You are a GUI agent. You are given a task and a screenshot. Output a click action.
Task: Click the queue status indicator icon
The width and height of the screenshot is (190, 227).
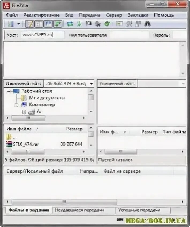coord(120,219)
